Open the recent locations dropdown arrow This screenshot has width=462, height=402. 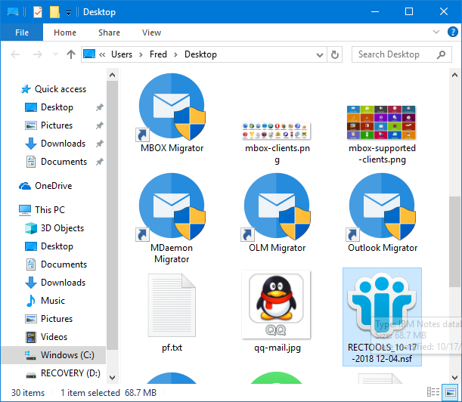pyautogui.click(x=55, y=54)
